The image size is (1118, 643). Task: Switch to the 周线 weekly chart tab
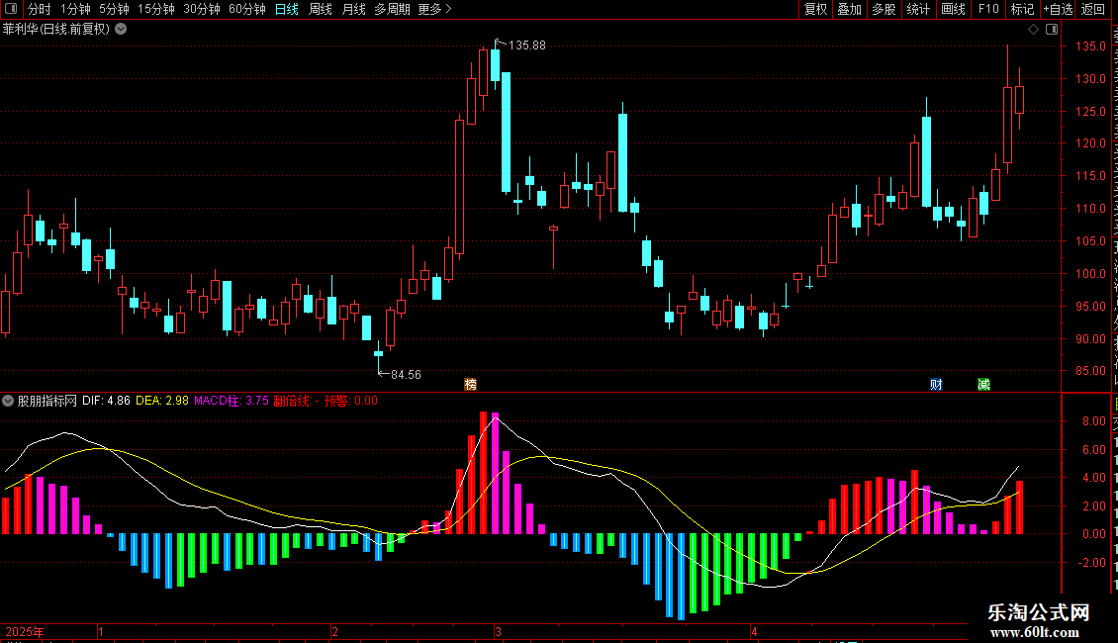point(321,9)
